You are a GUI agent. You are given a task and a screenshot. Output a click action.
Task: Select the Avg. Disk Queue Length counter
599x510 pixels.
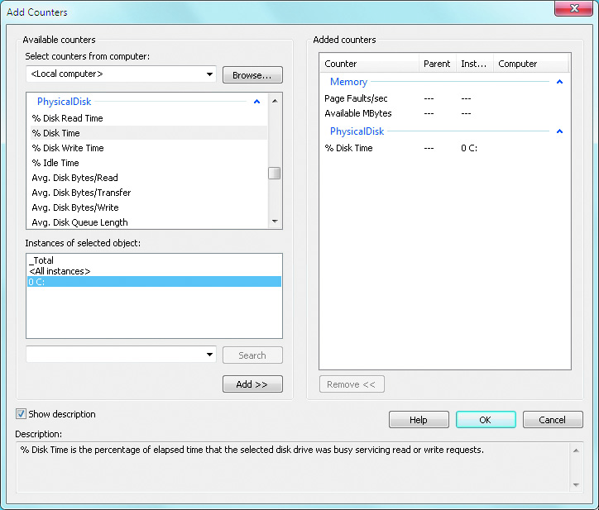point(149,222)
